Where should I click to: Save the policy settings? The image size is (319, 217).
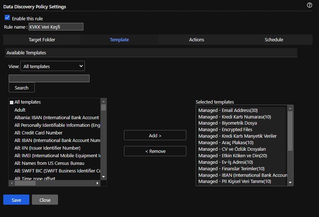16,200
